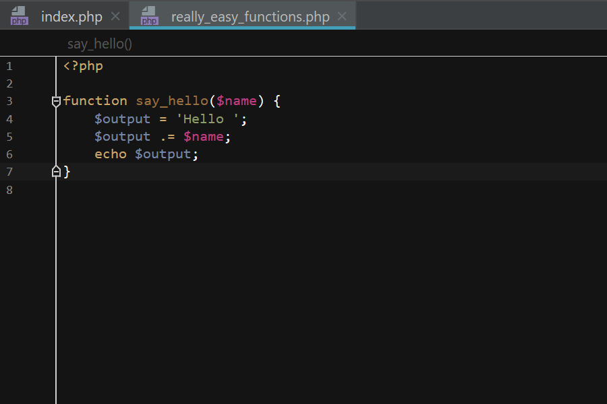The width and height of the screenshot is (607, 404).
Task: Click the say_hello name in the function declaration
Action: [x=172, y=101]
